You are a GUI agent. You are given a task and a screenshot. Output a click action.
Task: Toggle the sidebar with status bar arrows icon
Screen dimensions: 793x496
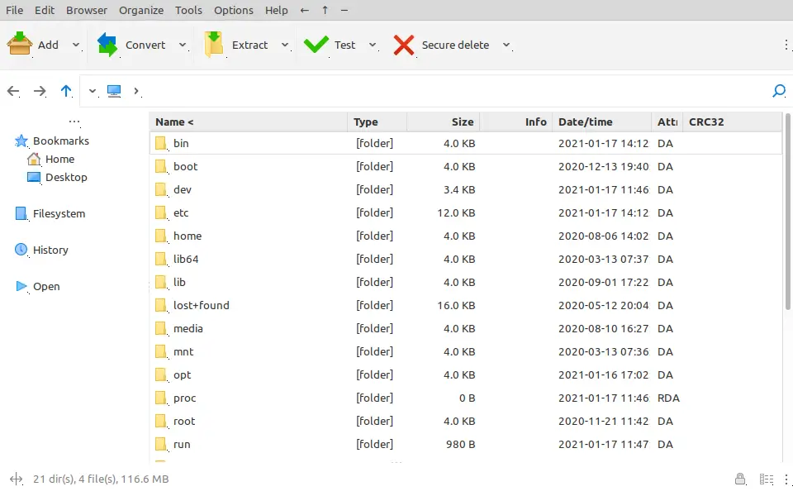coord(16,479)
